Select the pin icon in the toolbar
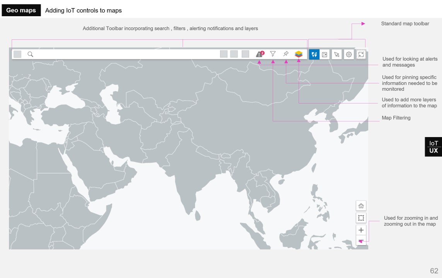The height and width of the screenshot is (278, 442). [x=286, y=54]
